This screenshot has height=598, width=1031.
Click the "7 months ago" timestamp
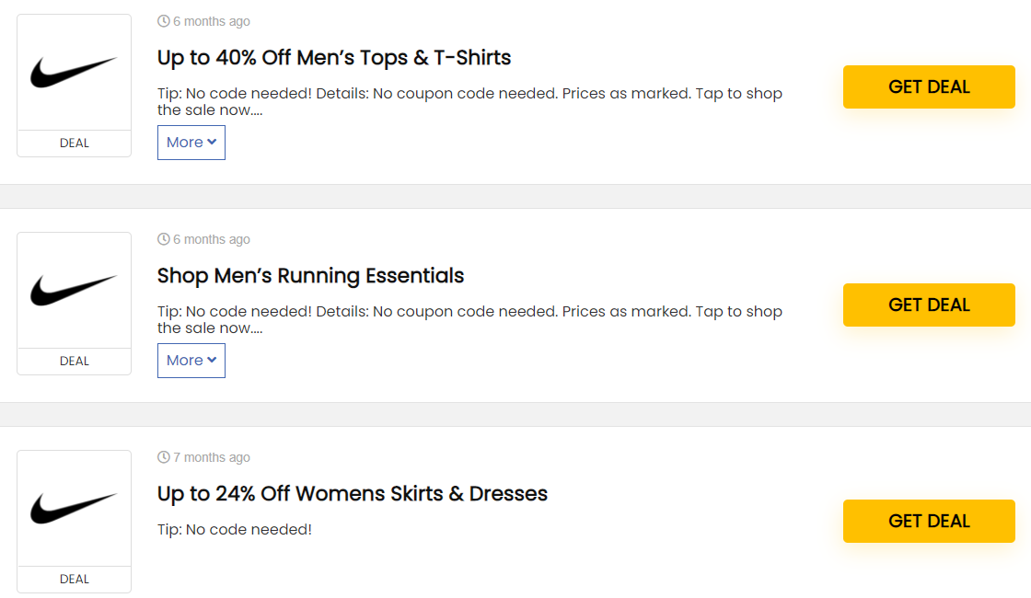212,457
